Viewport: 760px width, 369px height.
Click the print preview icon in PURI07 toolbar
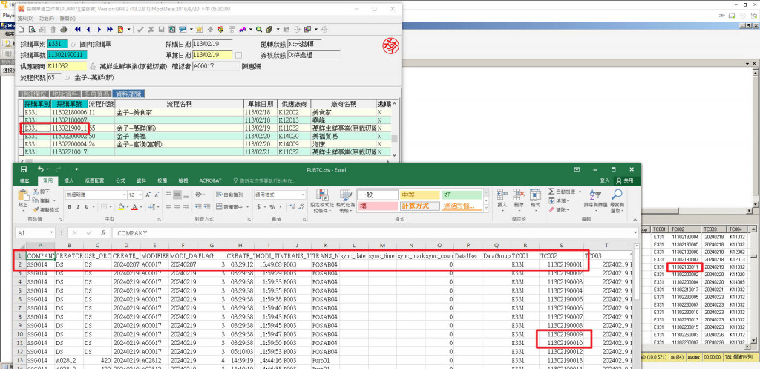(32, 29)
